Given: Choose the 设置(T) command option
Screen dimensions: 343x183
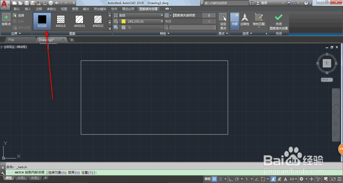Looking at the screenshot, I should [x=87, y=173].
